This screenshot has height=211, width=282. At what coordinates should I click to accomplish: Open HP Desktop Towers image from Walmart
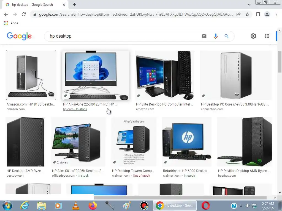point(134,142)
